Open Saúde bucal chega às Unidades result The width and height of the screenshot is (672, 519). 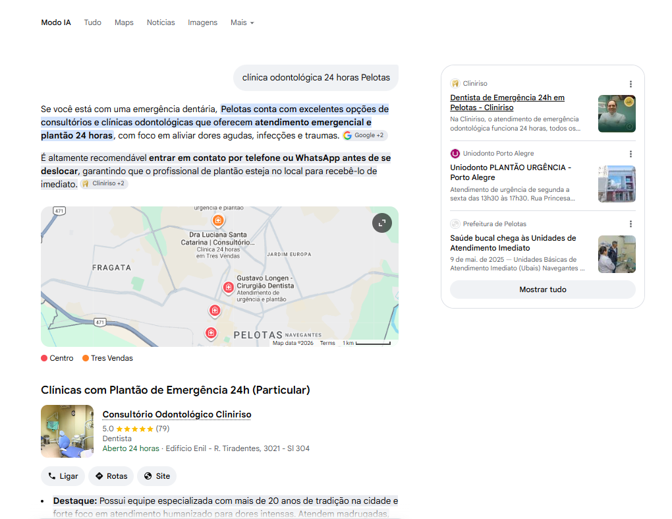pyautogui.click(x=513, y=243)
